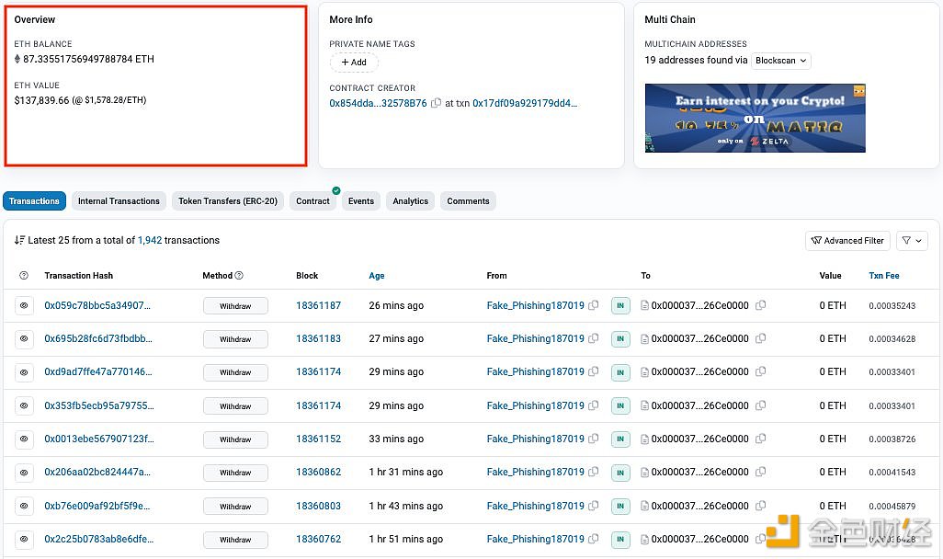
Task: Copy From address in the 0x0013ebe567907123f row
Action: (x=593, y=439)
